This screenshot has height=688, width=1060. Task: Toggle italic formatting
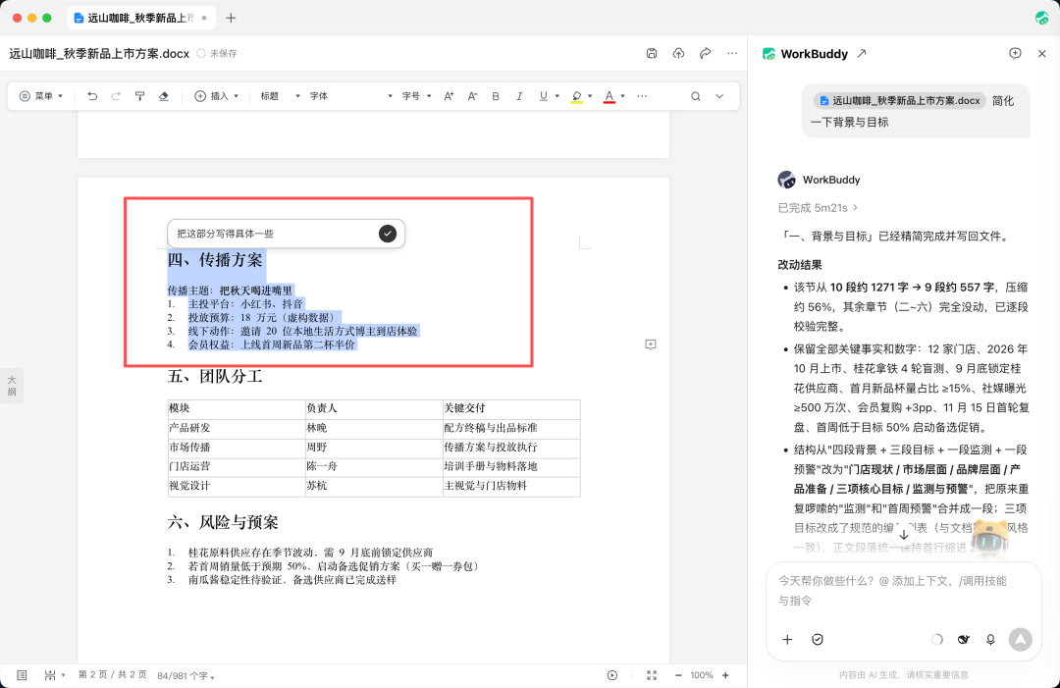point(519,96)
